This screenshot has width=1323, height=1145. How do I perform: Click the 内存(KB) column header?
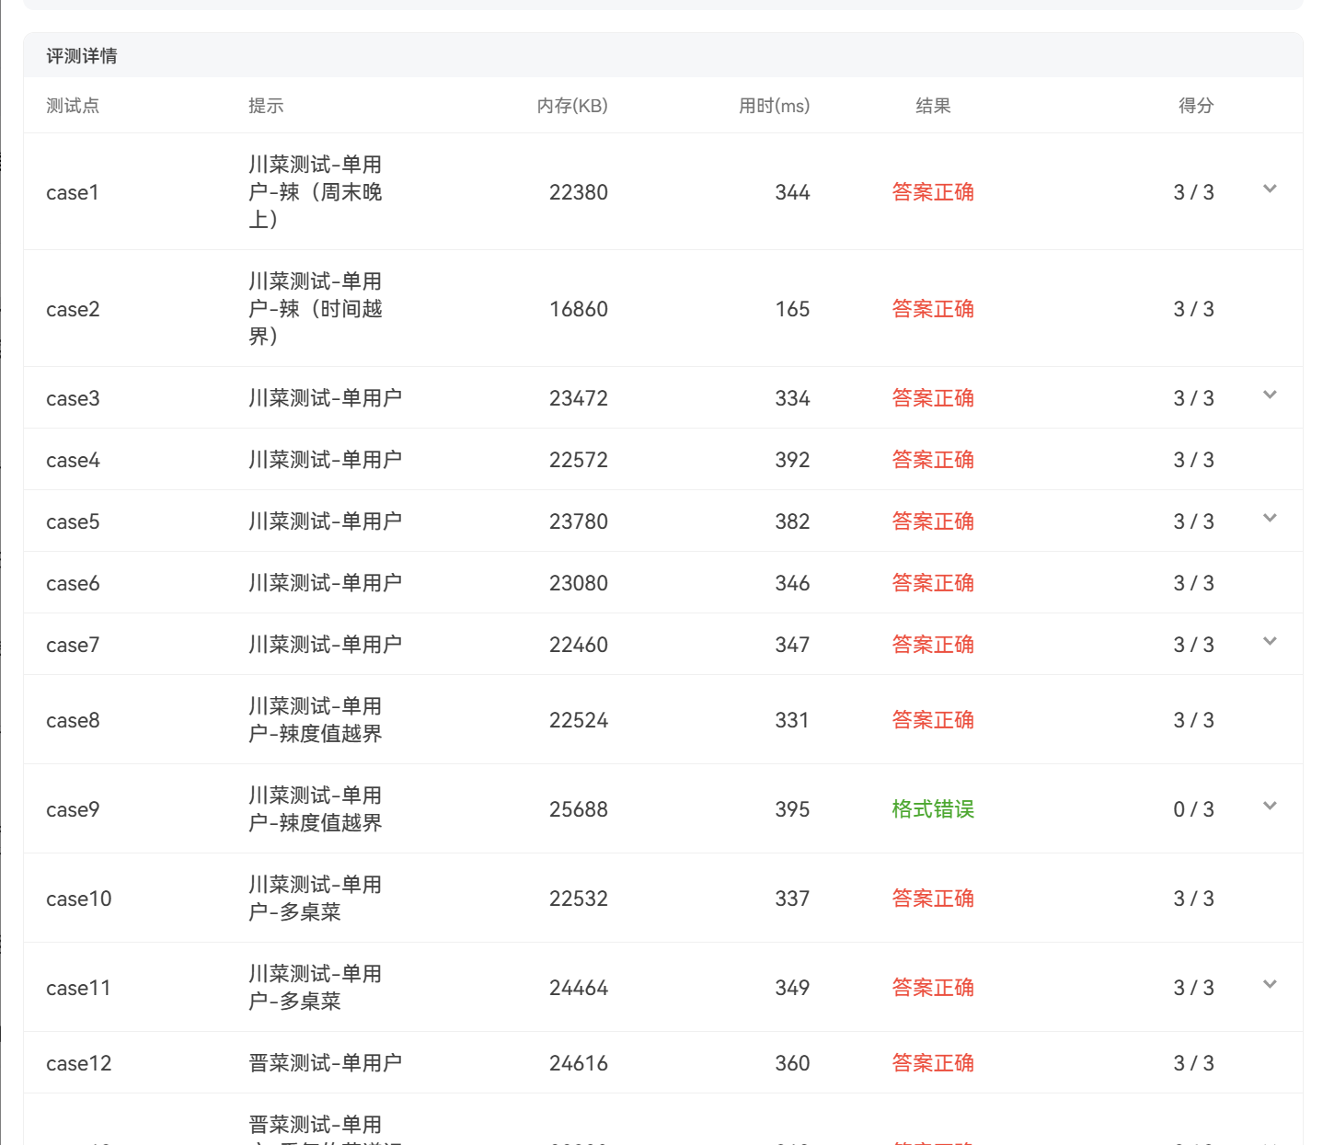point(572,106)
